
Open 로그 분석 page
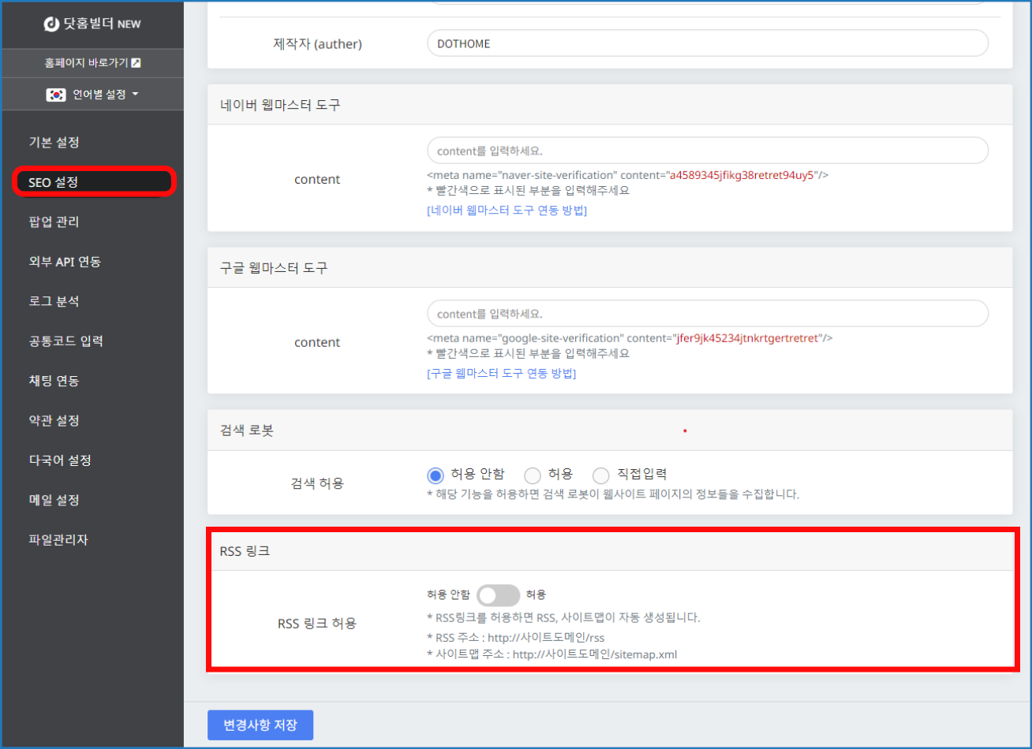pyautogui.click(x=54, y=301)
